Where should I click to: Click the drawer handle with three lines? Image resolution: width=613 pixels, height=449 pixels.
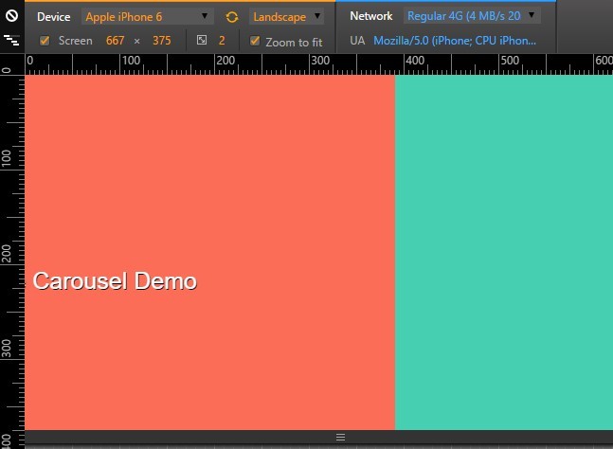[x=340, y=438]
